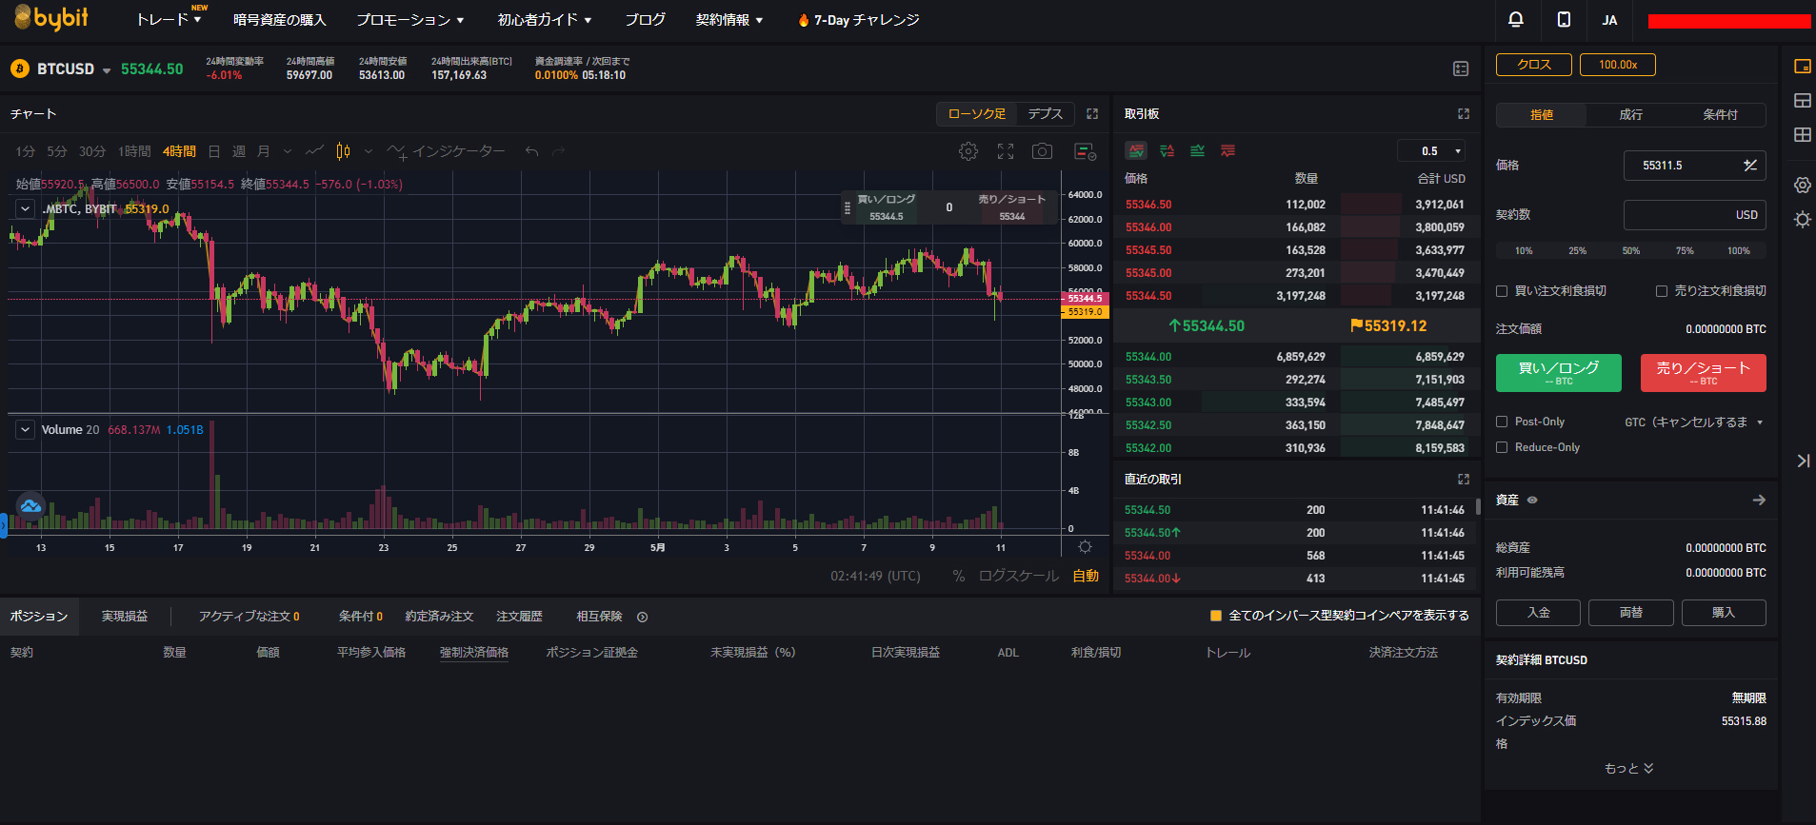The height and width of the screenshot is (825, 1816).
Task: Open the contract info list icon near the funding rate
Action: [1461, 69]
